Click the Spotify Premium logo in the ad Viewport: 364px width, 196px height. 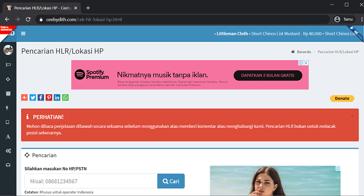coord(92,74)
